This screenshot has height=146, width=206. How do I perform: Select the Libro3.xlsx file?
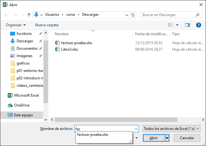pyautogui.click(x=70, y=49)
